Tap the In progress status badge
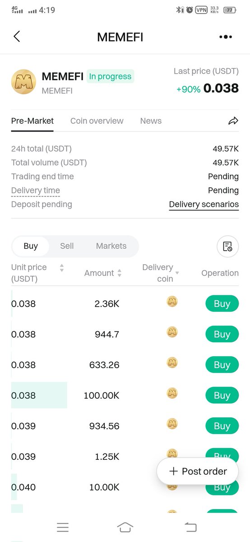This screenshot has height=542, width=250. point(110,77)
